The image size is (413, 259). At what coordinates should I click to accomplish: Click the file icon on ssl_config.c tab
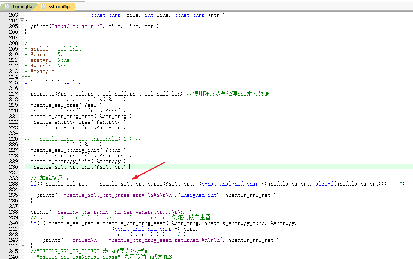[43, 7]
